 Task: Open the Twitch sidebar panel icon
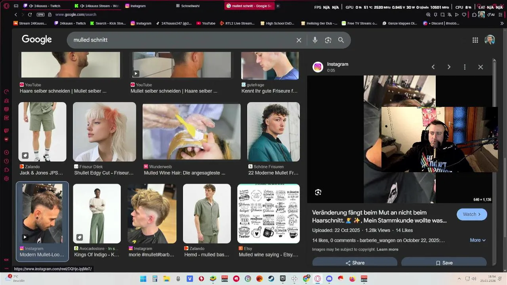(6, 131)
